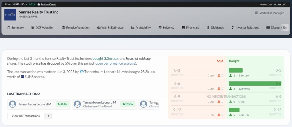
Task: Click green buyer icon in 0-3 months row
Action: click(x=230, y=75)
